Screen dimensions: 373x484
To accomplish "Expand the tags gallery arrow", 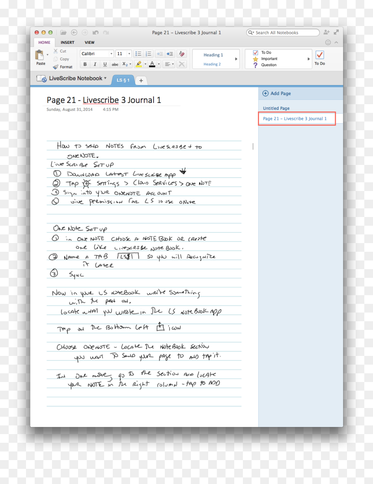I will pos(308,59).
